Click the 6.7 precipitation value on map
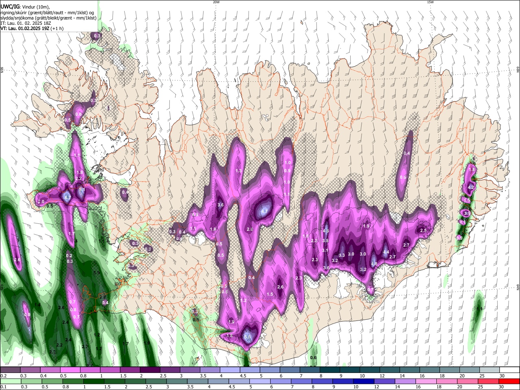Screen dimensions: 520x390 tap(68, 197)
